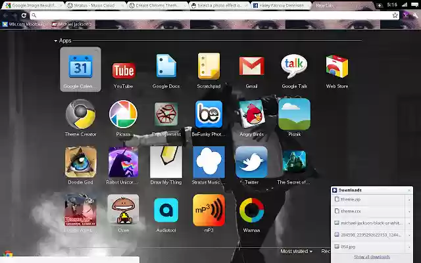Open theme.zip from Downloads
The height and width of the screenshot is (263, 421).
[x=368, y=200]
